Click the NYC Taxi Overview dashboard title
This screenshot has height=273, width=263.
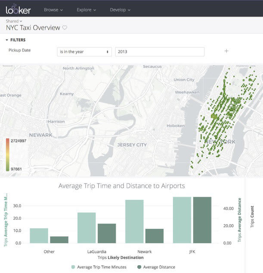[33, 28]
